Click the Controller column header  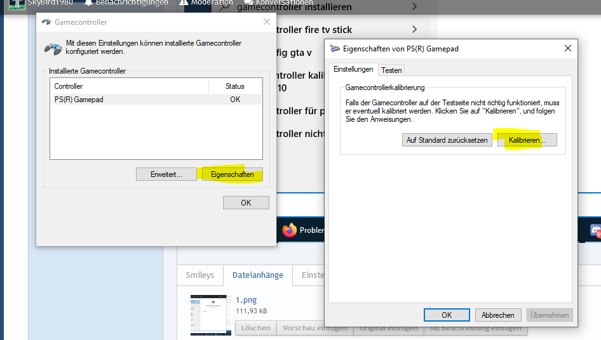click(x=130, y=86)
